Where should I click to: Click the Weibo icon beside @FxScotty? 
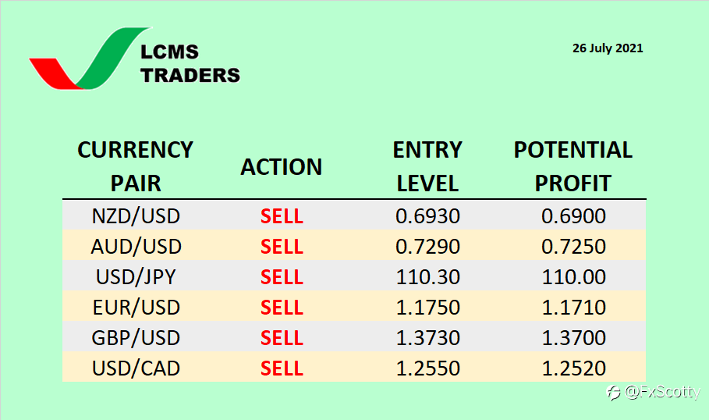tap(614, 392)
